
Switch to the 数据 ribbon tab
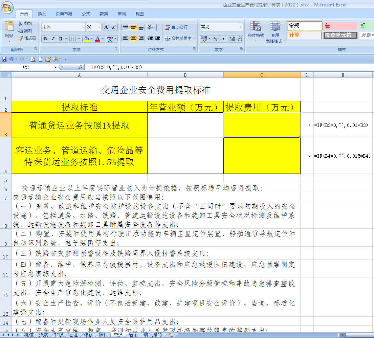104,14
